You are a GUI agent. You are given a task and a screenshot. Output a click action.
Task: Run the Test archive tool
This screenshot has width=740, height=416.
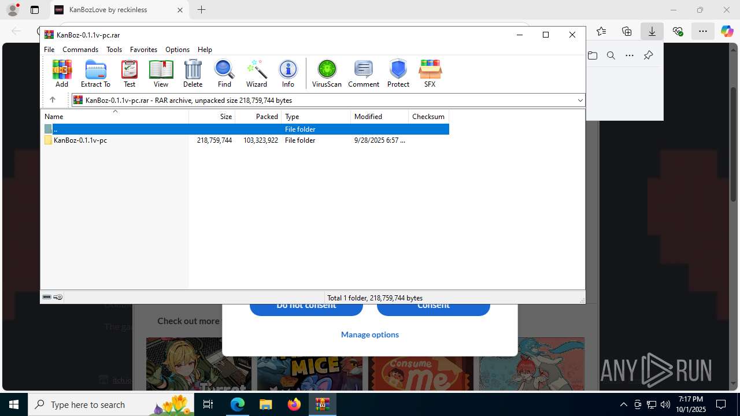[129, 73]
